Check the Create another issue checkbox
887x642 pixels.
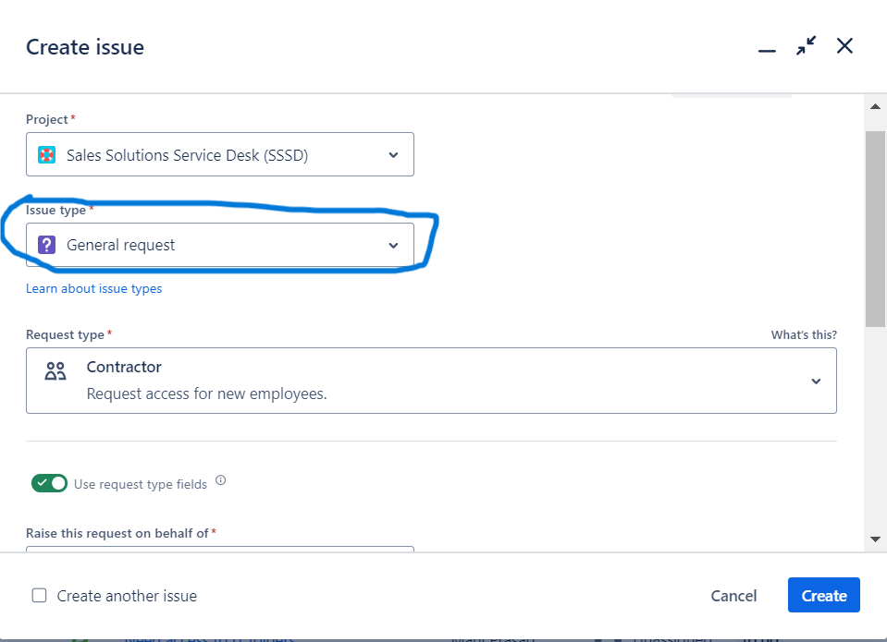click(x=40, y=596)
